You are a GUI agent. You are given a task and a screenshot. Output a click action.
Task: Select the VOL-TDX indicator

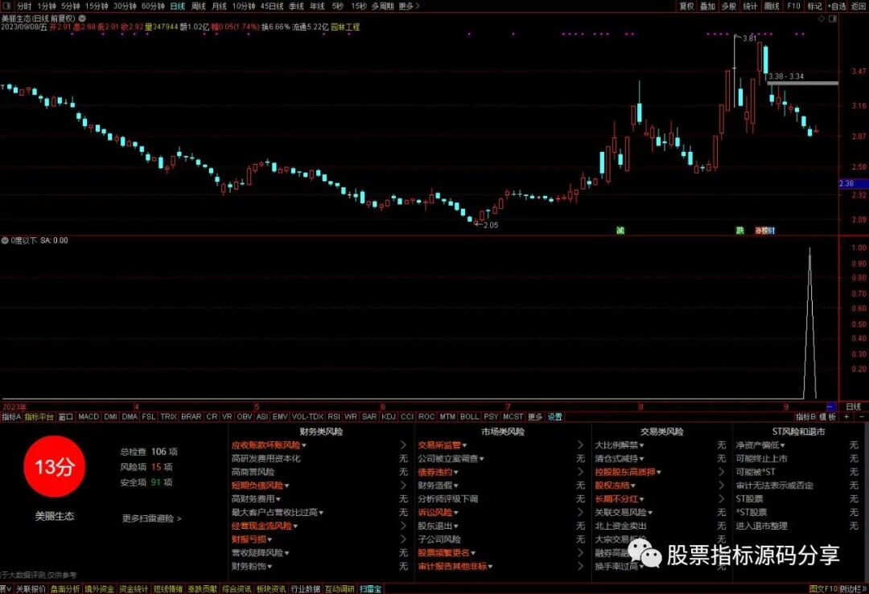point(307,417)
